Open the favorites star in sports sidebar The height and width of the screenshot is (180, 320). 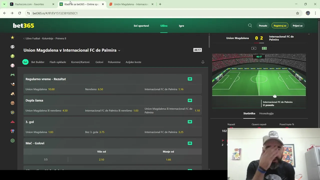point(12,37)
